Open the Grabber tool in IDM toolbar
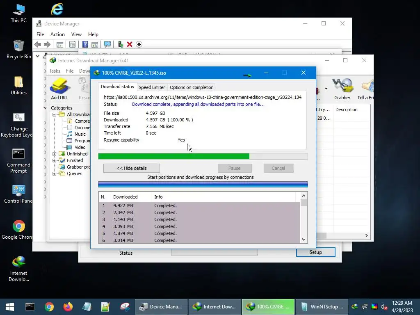This screenshot has height=315, width=420. (x=342, y=89)
